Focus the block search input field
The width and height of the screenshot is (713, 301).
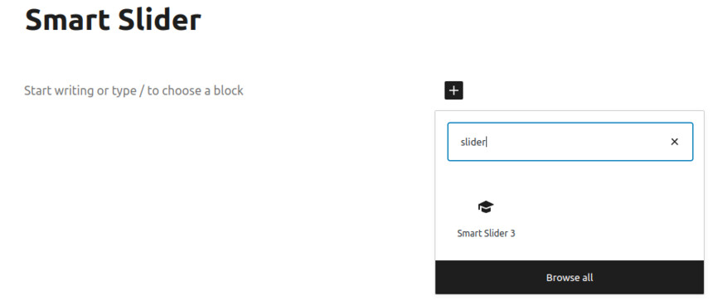pos(570,142)
